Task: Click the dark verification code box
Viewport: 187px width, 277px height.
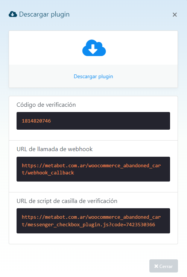Action: 93,121
